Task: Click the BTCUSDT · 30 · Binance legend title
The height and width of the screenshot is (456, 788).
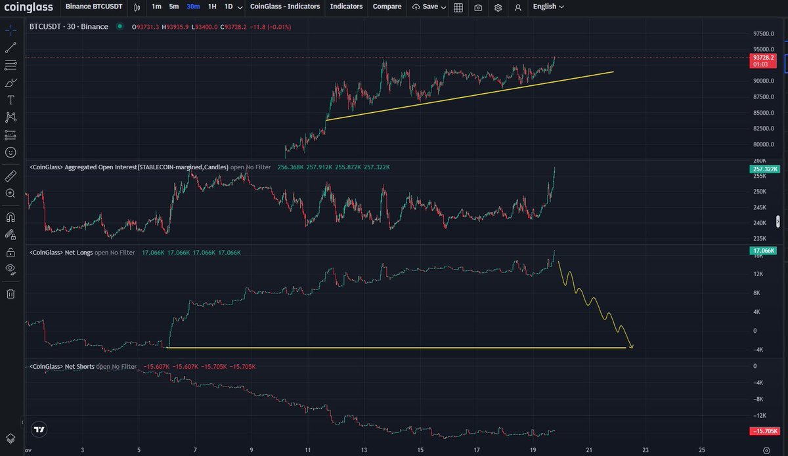Action: (68, 27)
